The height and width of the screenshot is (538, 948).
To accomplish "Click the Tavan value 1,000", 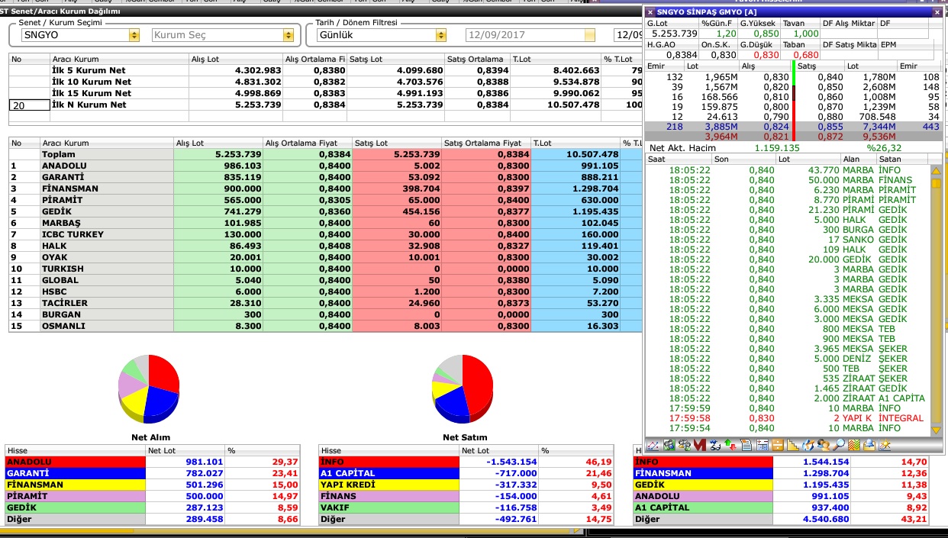I will (805, 34).
